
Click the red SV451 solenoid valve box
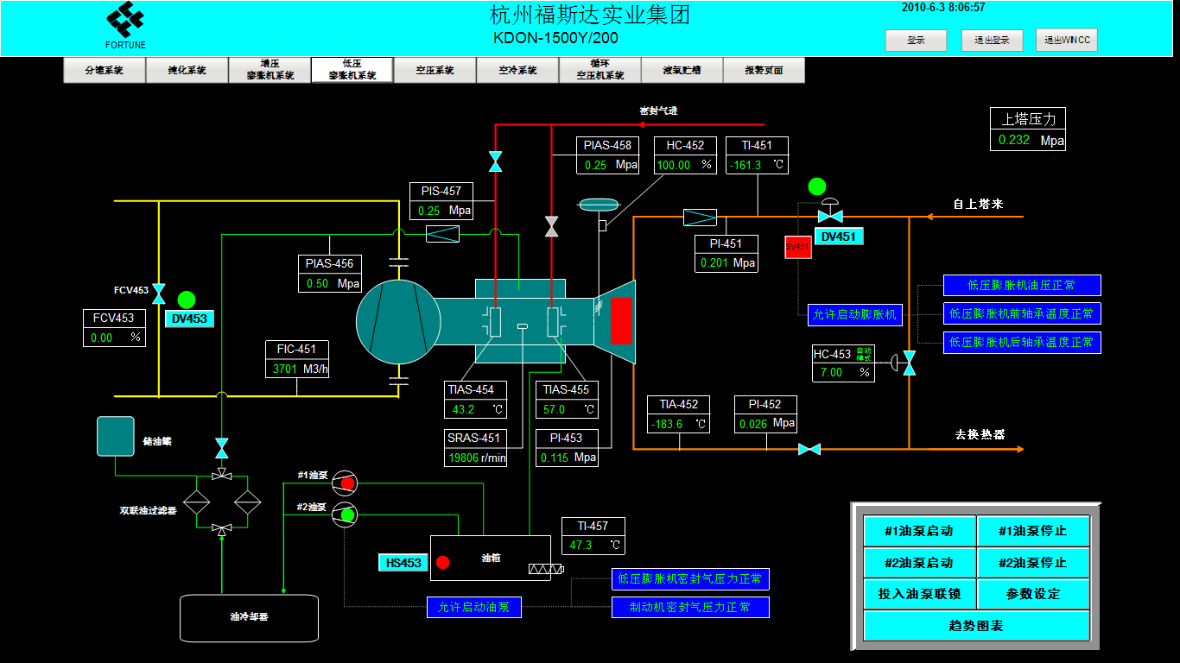[x=797, y=247]
